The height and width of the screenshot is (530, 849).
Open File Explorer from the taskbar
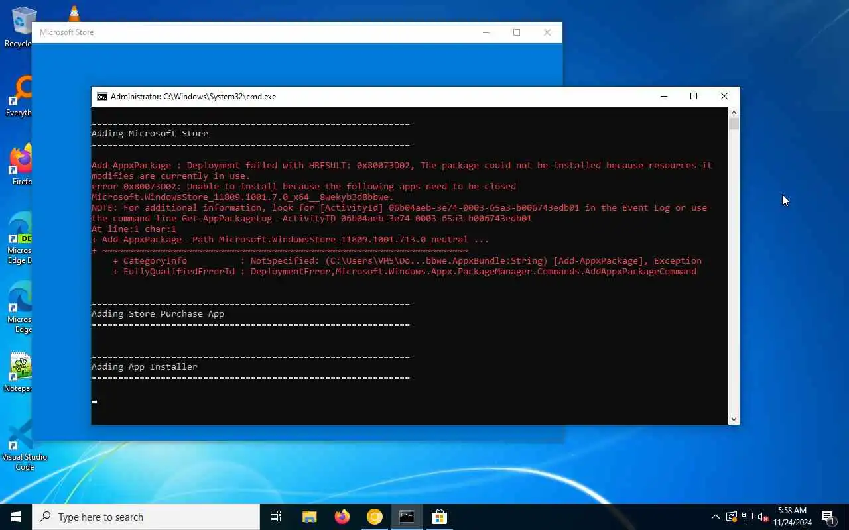coord(309,517)
